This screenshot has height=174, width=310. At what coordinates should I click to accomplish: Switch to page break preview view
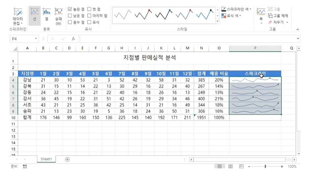coord(242,166)
